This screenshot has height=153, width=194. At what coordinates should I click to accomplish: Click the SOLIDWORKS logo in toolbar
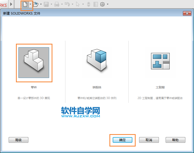(3, 5)
